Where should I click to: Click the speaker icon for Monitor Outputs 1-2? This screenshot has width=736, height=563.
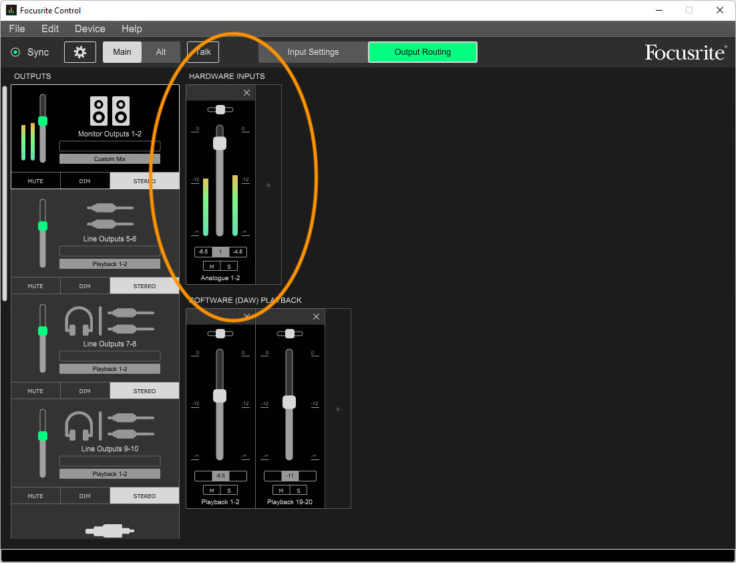pyautogui.click(x=110, y=111)
